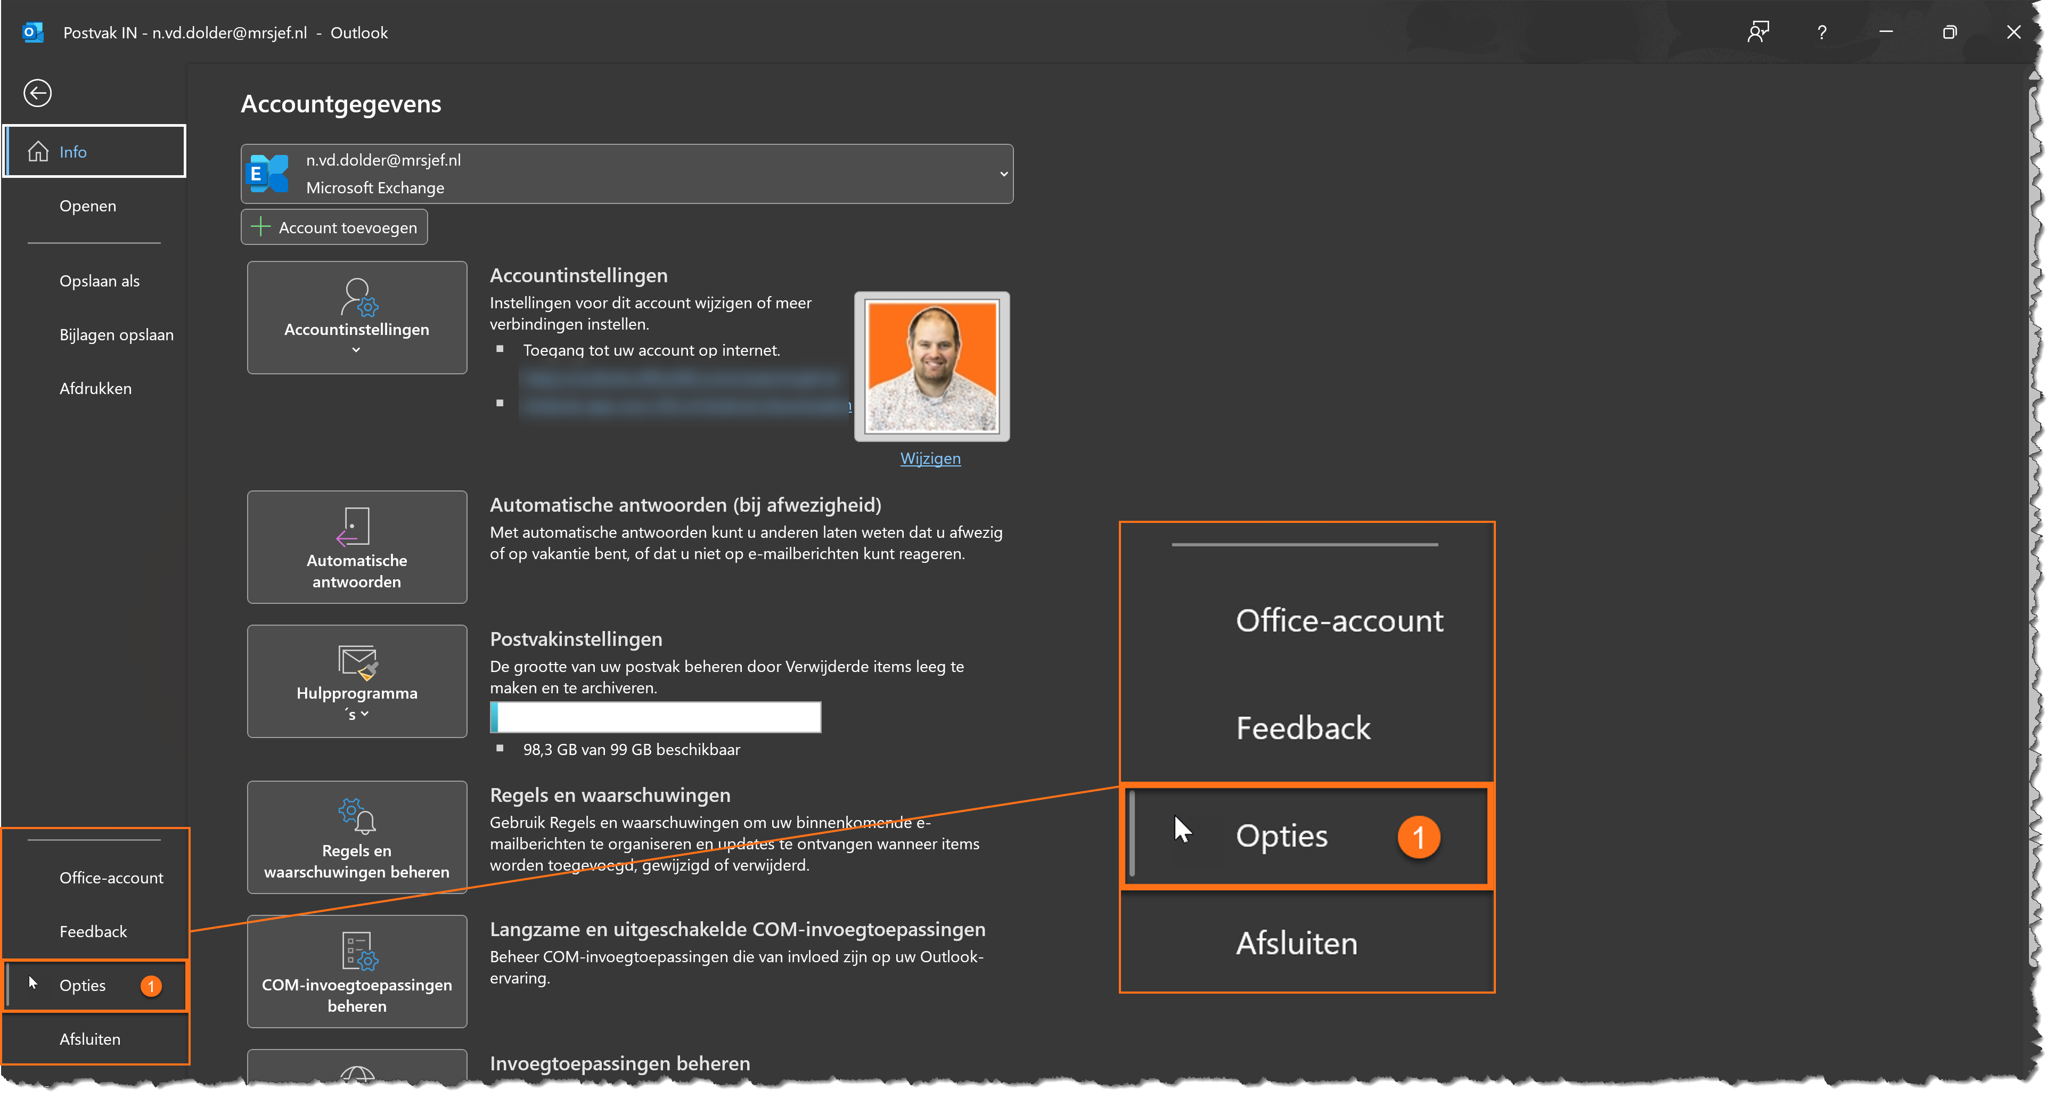
Task: Click the Info home icon
Action: pos(37,152)
